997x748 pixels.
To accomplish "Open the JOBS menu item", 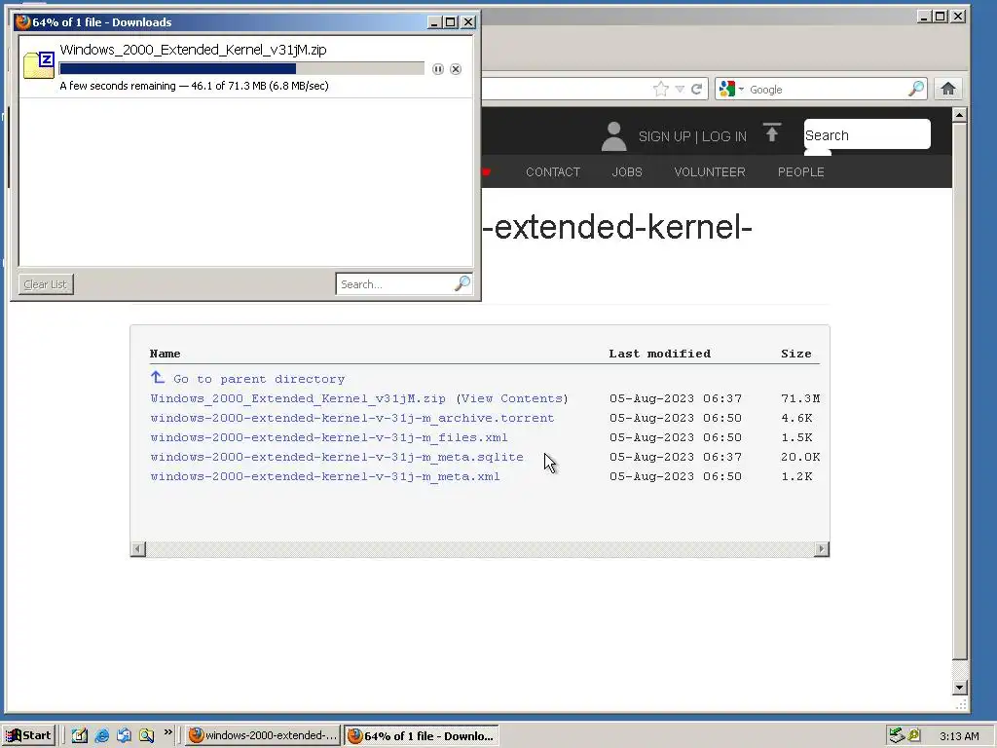I will (627, 171).
